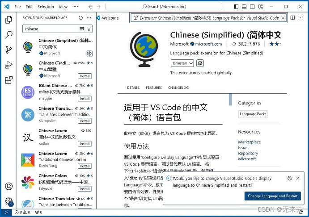
Task: Open the Search view in activity bar
Action: (x=8, y=35)
